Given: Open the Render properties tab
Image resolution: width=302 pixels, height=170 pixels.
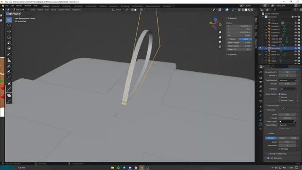Looking at the screenshot, I should pyautogui.click(x=260, y=77).
